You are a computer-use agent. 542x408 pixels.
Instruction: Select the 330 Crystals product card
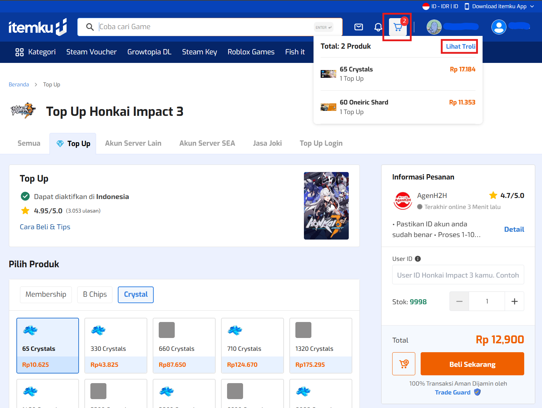coord(116,345)
